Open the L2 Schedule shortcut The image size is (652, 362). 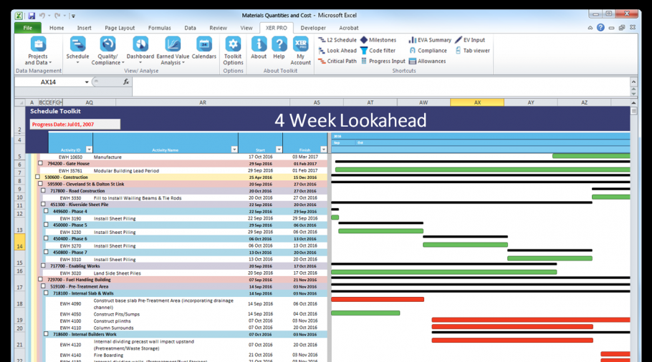pyautogui.click(x=337, y=40)
